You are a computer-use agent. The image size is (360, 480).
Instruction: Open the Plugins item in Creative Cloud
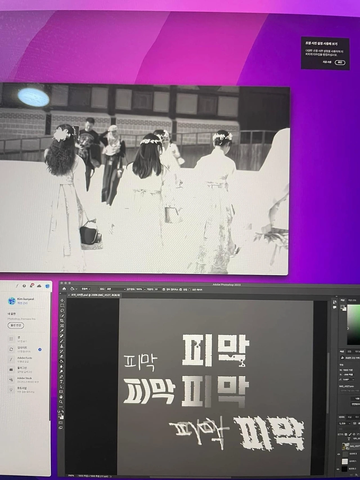(x=22, y=369)
